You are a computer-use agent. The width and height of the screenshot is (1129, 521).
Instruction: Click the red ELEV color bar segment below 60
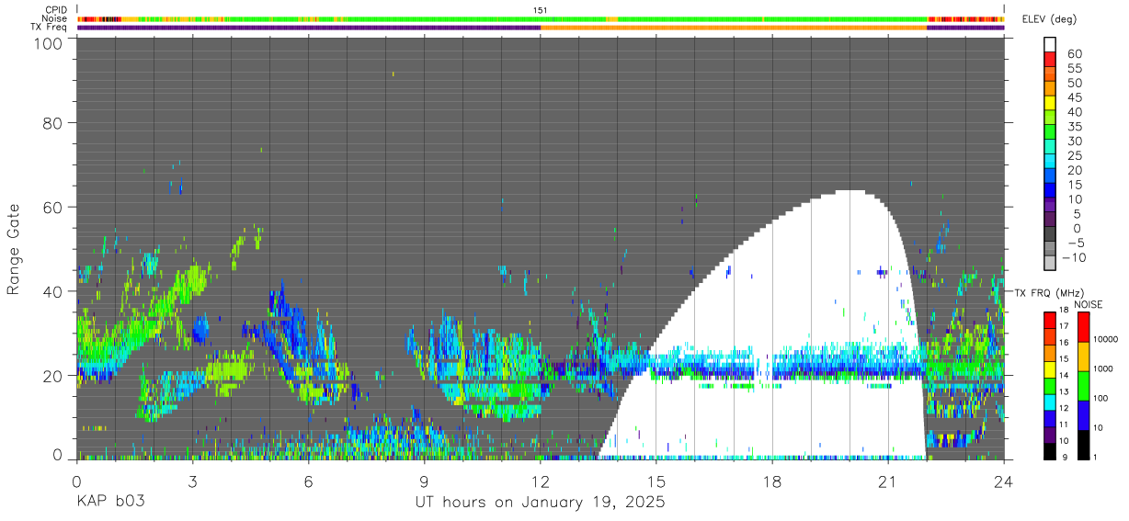tap(1050, 60)
